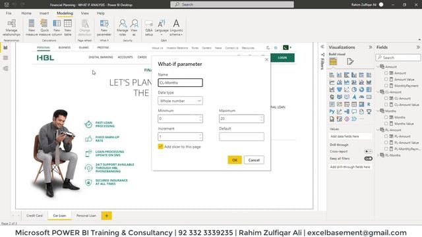Open the File menu
Screen dimensions: 422x237
(x=9, y=13)
